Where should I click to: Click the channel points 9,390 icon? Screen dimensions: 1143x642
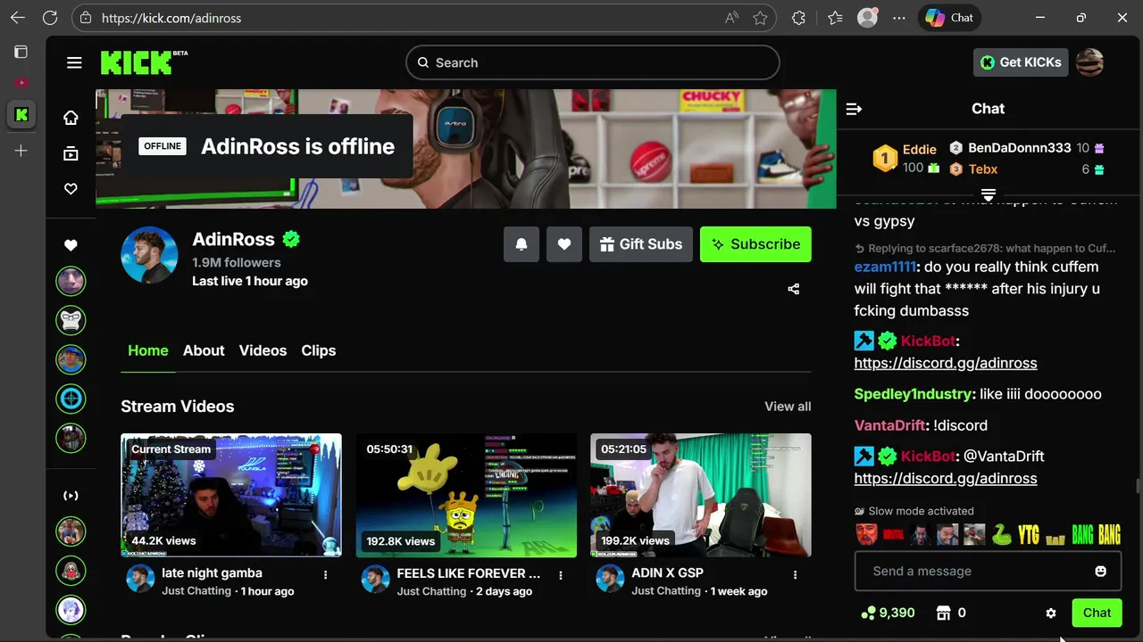click(868, 613)
